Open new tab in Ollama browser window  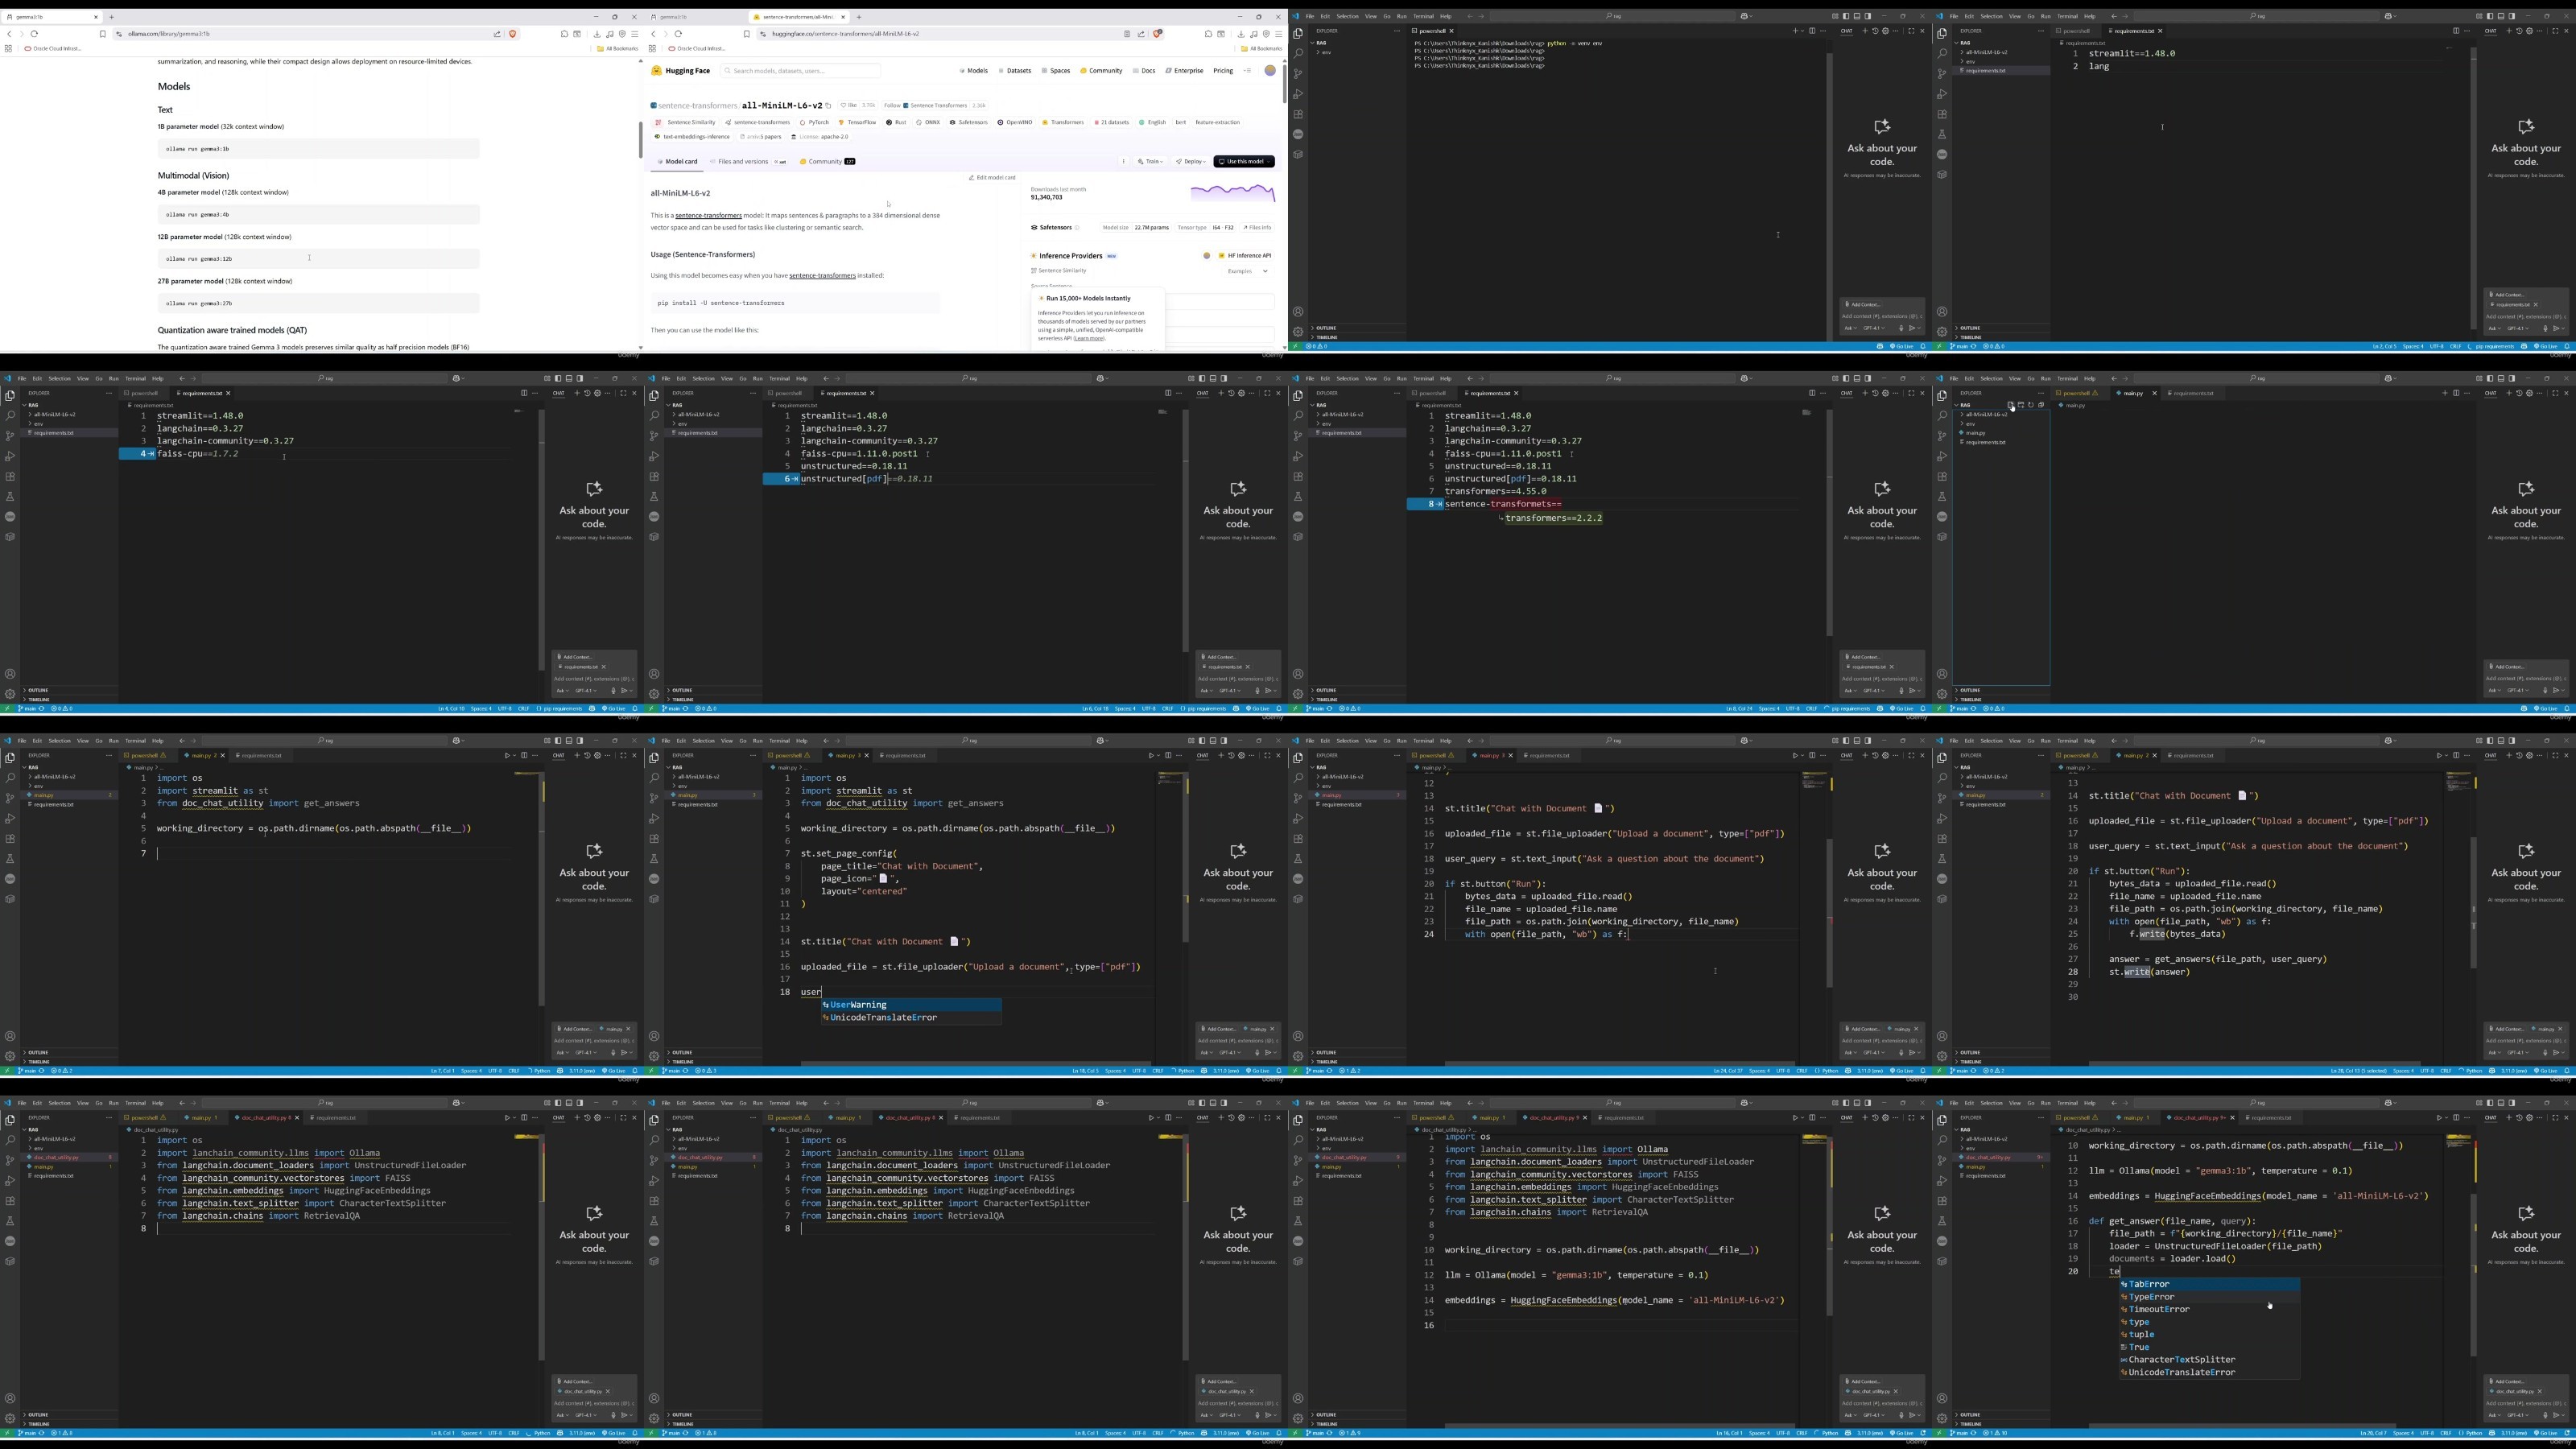111,17
